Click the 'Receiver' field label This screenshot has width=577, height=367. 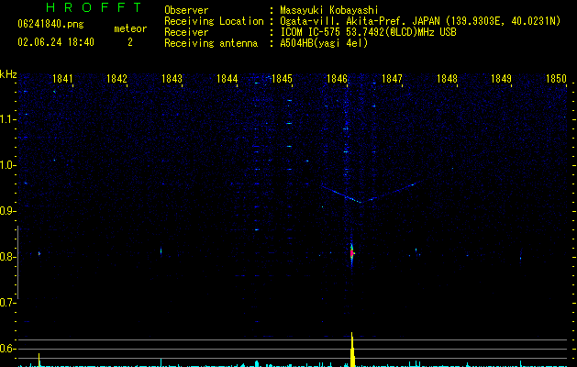pyautogui.click(x=186, y=32)
